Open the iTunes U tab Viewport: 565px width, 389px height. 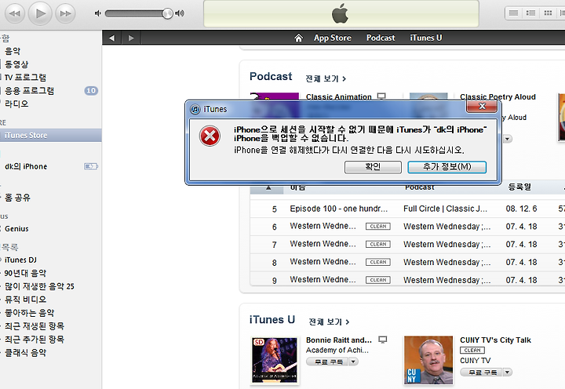click(426, 38)
